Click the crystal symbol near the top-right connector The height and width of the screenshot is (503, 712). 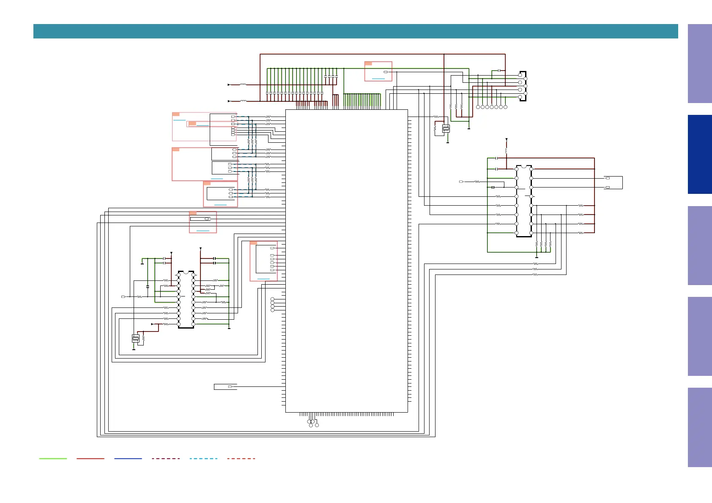(446, 129)
